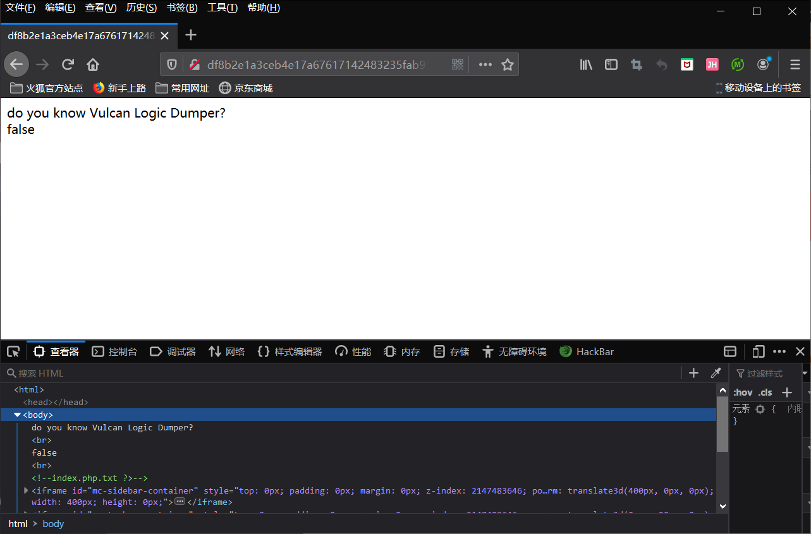This screenshot has height=534, width=811.
Task: Click the iframe ellipsis badge
Action: point(180,502)
